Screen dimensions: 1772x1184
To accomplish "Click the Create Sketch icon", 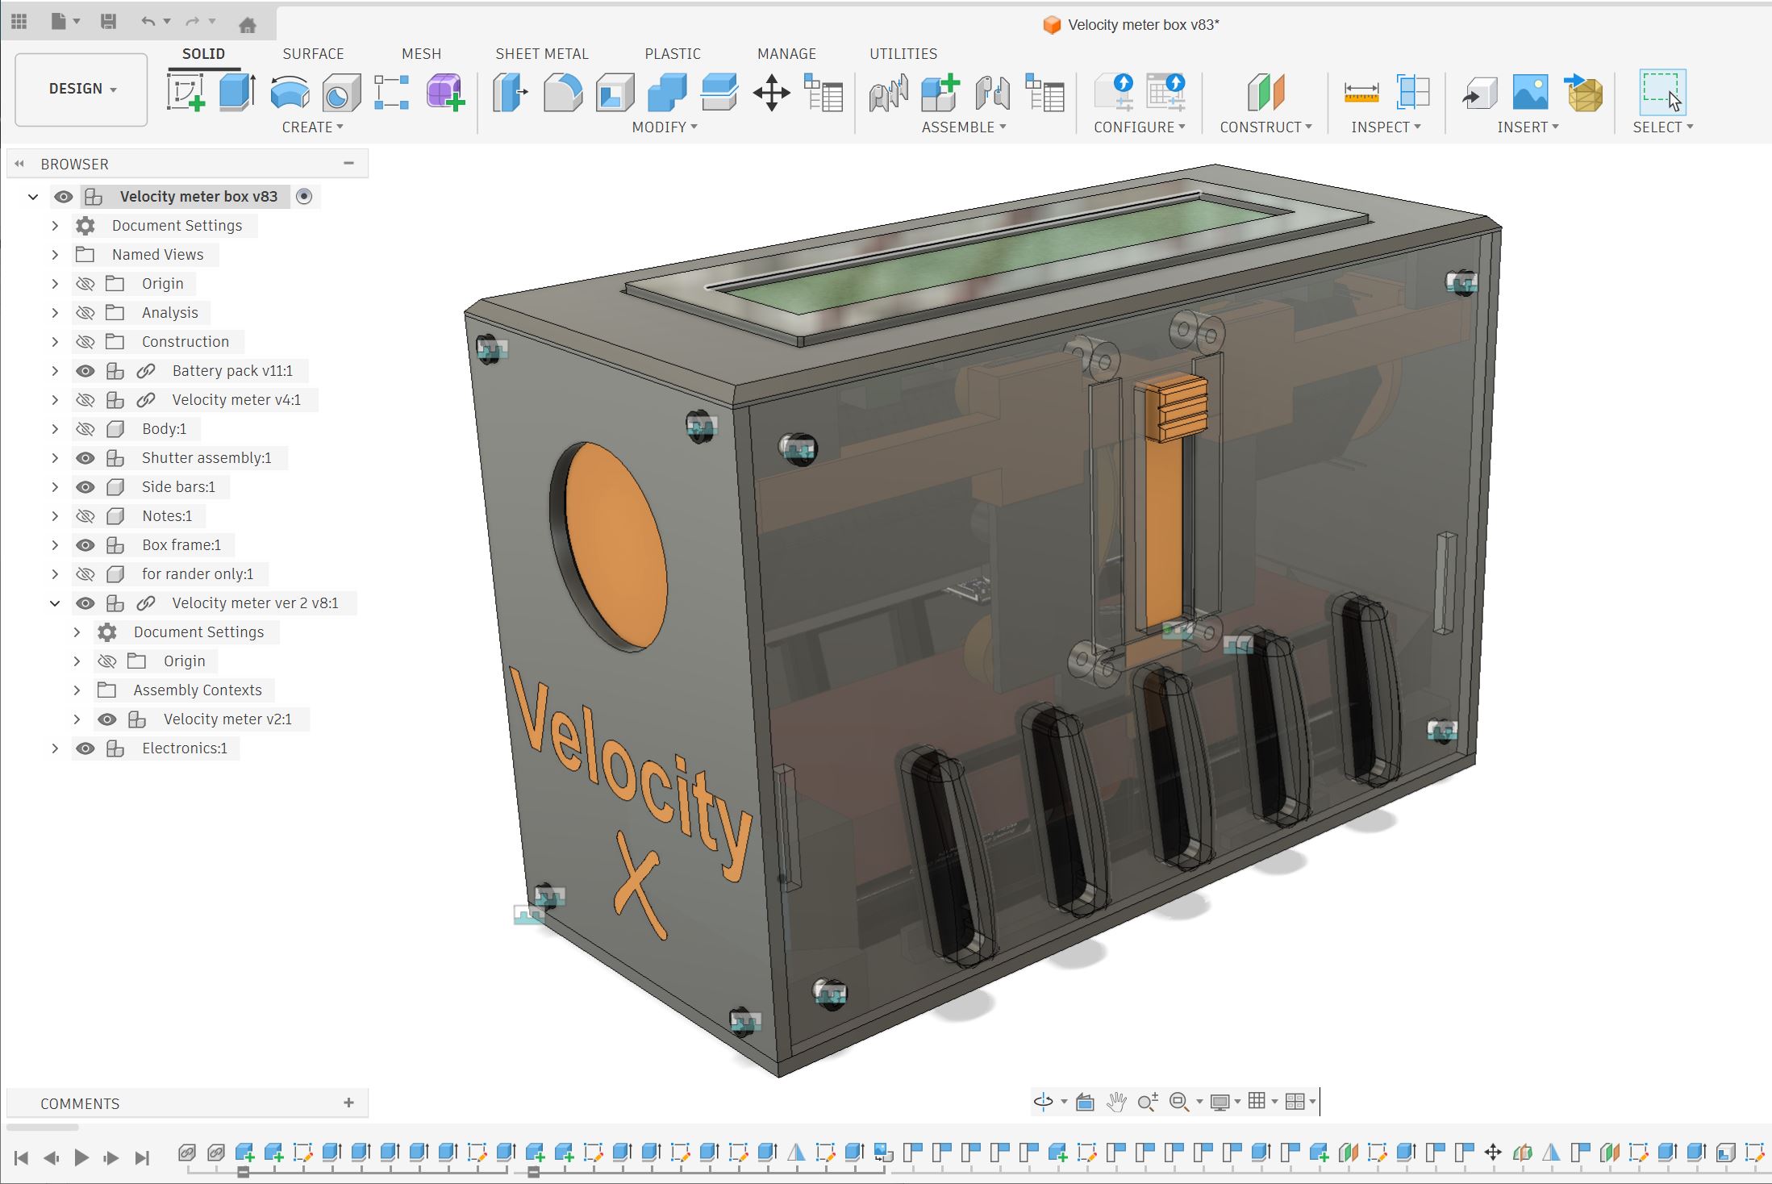I will tap(185, 93).
